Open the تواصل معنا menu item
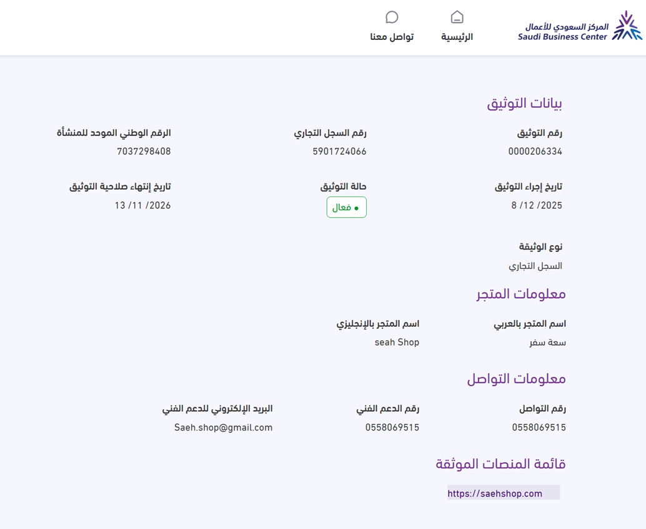Screen dimensions: 646x529 pyautogui.click(x=392, y=37)
